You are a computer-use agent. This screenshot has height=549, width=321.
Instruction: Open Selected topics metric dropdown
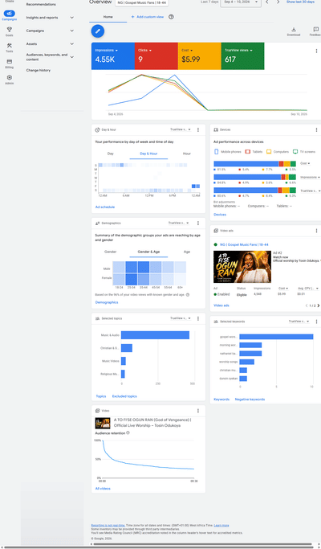(x=181, y=318)
